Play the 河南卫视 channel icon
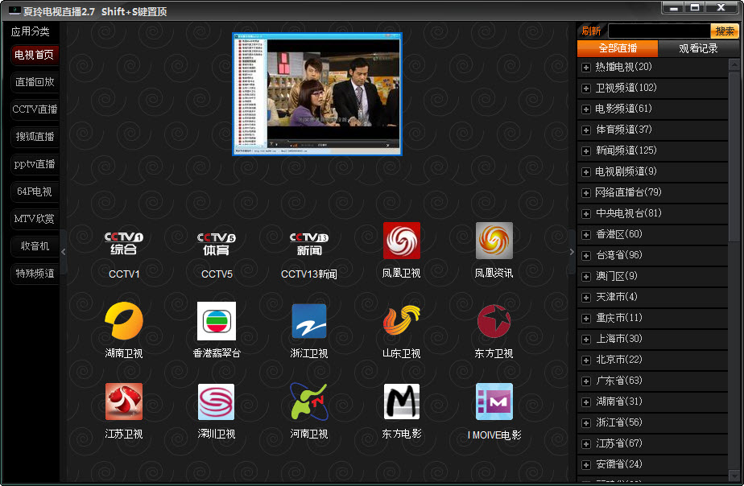The width and height of the screenshot is (744, 486). click(x=309, y=402)
